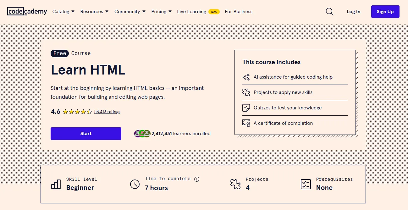Click the Learn HTML heading
This screenshot has height=210, width=408.
pyautogui.click(x=88, y=70)
